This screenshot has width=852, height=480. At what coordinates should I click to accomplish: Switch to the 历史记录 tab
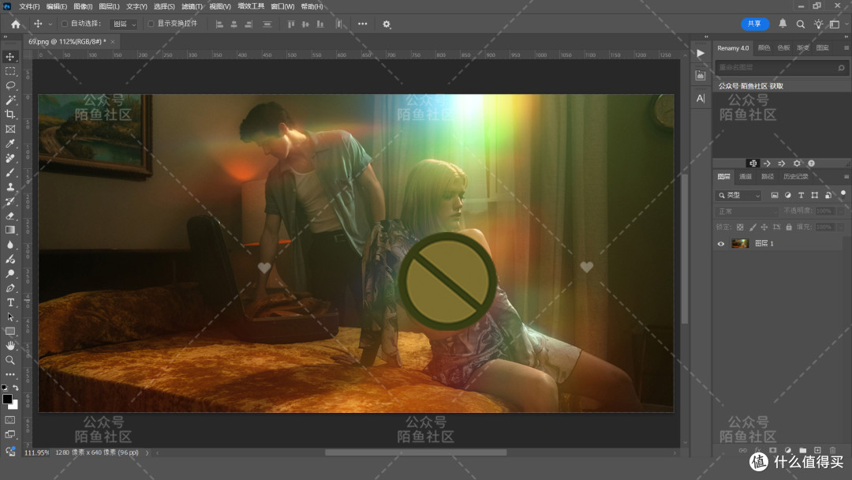pos(795,177)
